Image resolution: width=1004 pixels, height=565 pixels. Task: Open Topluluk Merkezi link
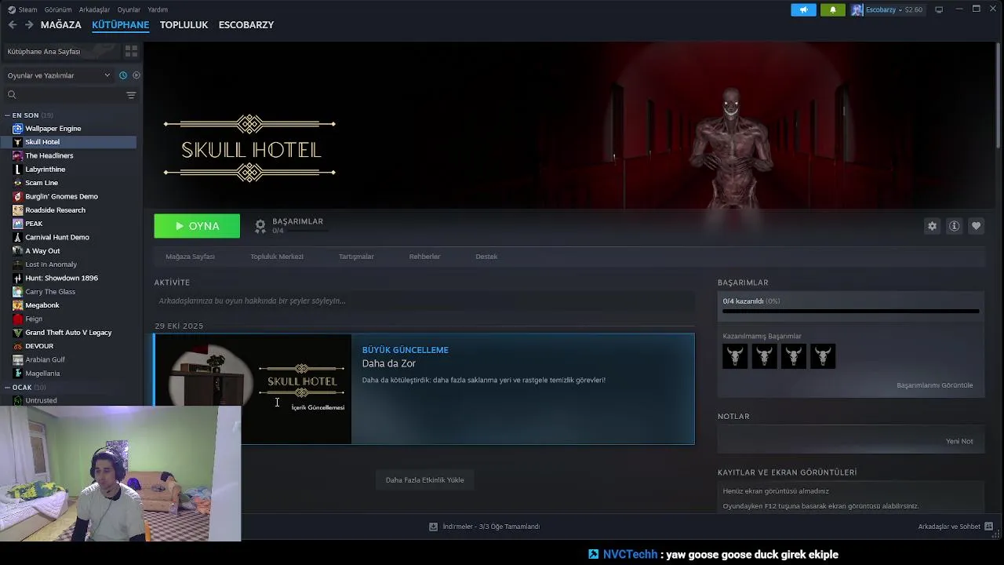point(277,257)
